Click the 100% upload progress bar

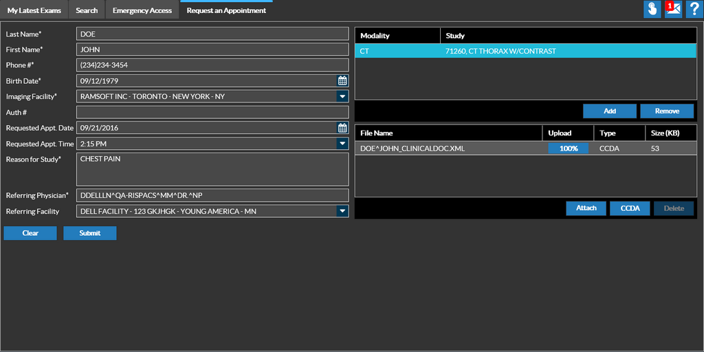click(568, 148)
